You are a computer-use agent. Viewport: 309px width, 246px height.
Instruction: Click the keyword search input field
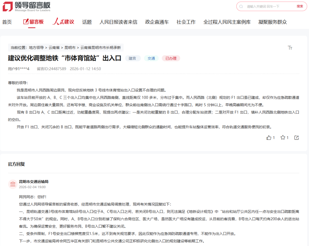269,6
